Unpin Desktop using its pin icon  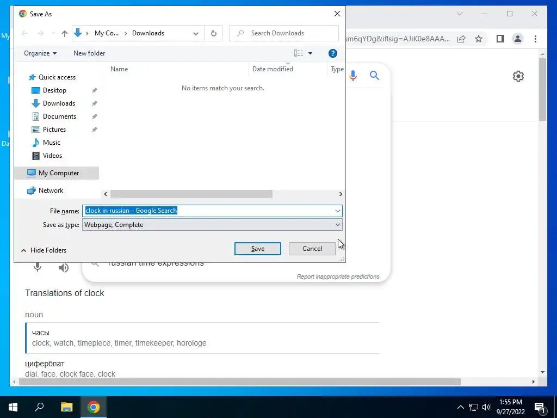[x=95, y=90]
